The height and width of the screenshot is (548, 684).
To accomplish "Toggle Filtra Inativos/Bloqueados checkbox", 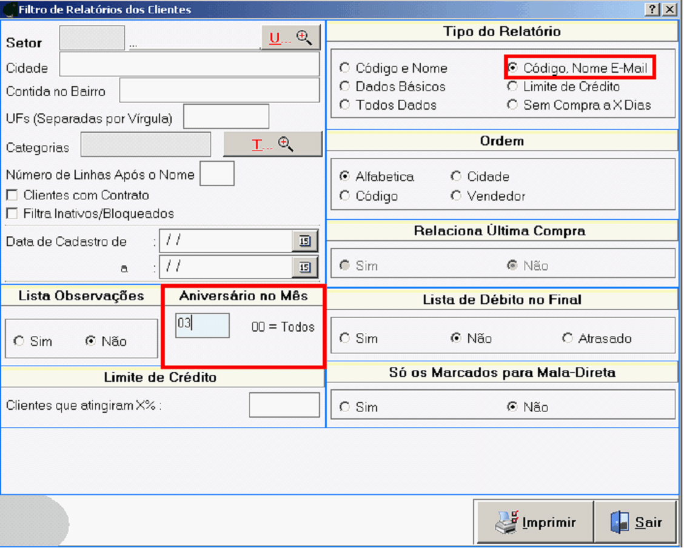I will pos(12,213).
